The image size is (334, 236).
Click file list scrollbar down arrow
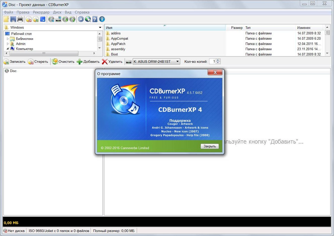point(327,53)
